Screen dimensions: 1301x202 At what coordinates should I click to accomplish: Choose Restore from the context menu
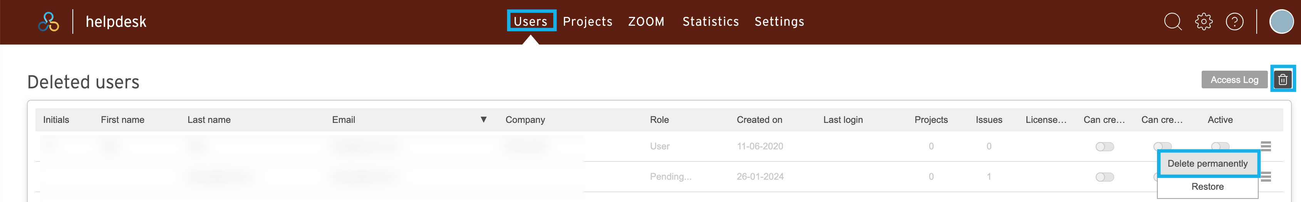click(1207, 187)
